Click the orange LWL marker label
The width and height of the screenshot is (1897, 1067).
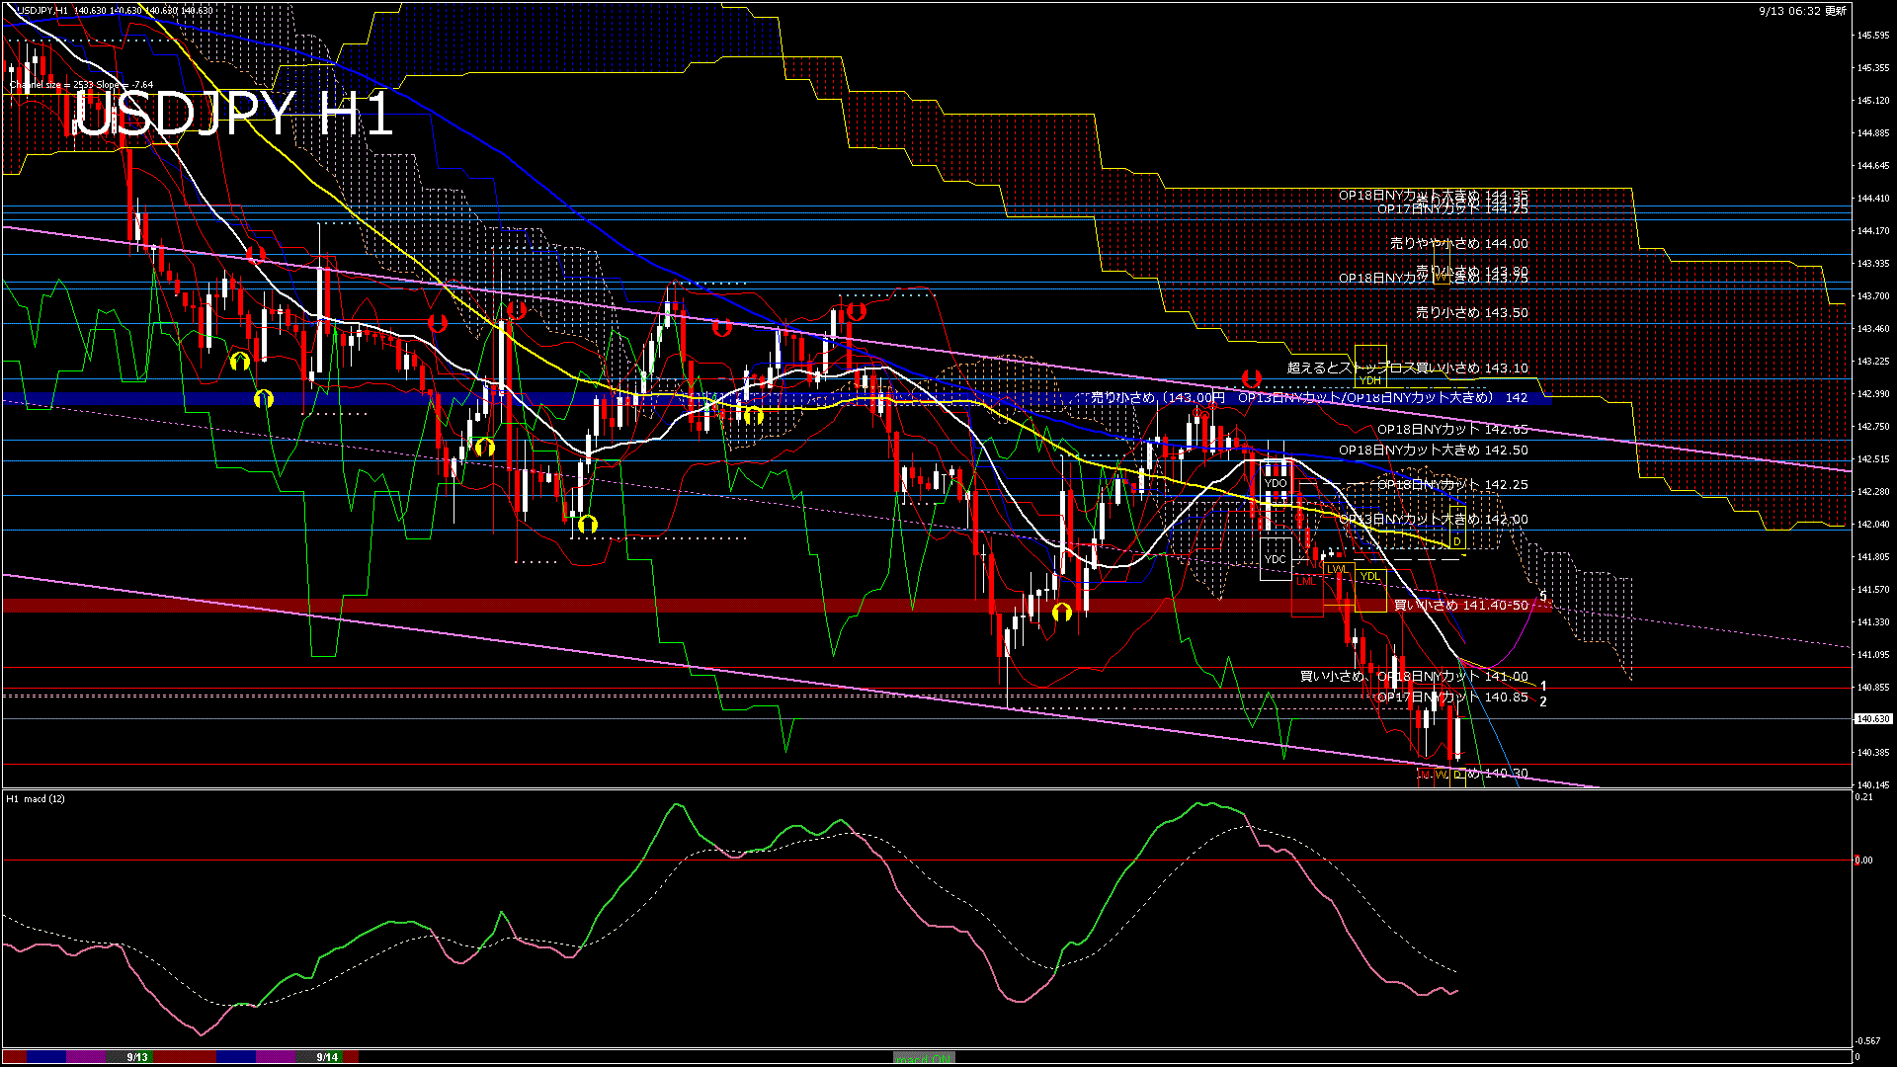tap(1337, 570)
